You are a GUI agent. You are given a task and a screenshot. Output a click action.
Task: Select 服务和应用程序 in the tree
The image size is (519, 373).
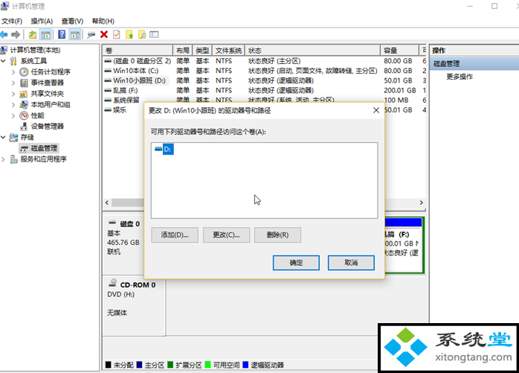(43, 159)
